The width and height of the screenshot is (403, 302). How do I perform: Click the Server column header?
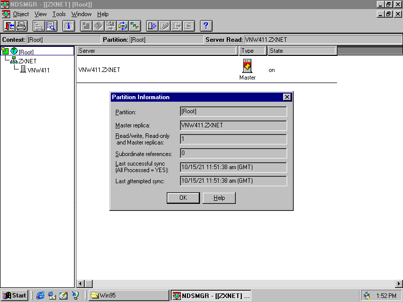click(x=157, y=51)
